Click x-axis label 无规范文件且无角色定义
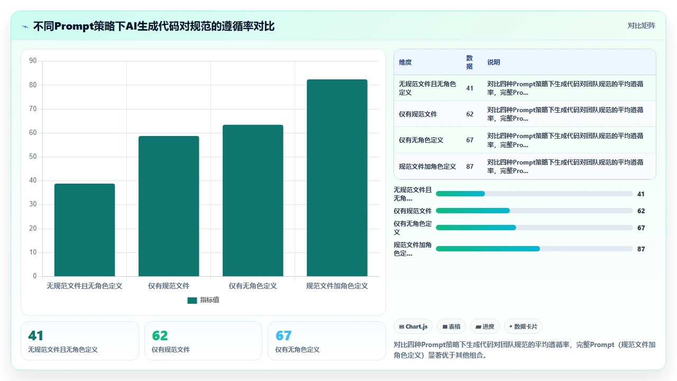677x381 pixels. 85,286
